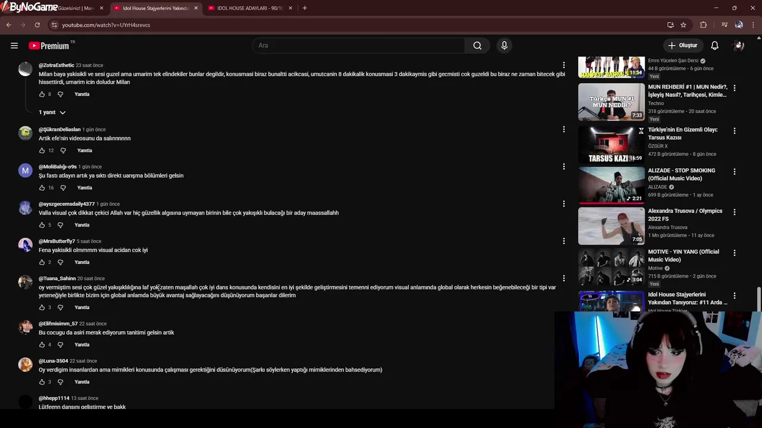Screen dimensions: 762x428
Task: Reload the current page
Action: coord(37,25)
